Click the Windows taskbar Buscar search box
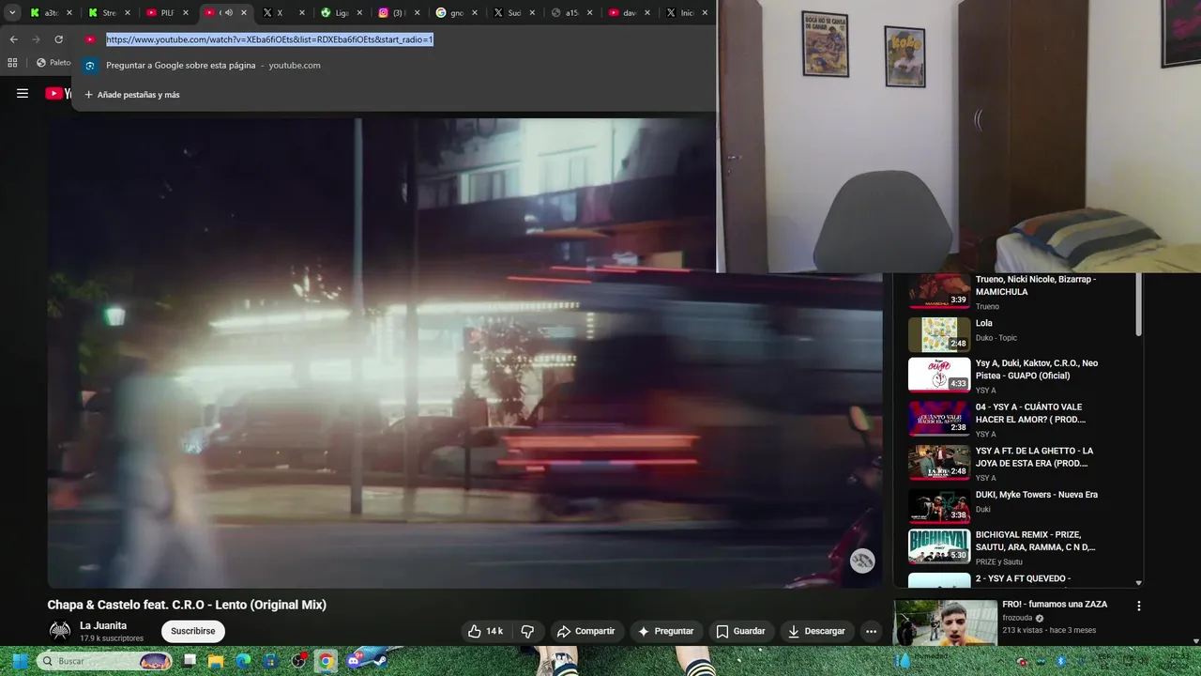The width and height of the screenshot is (1201, 676). coord(104,661)
